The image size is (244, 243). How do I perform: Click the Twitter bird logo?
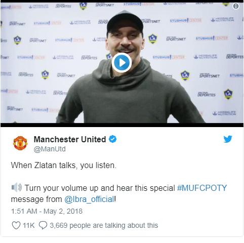pyautogui.click(x=228, y=139)
